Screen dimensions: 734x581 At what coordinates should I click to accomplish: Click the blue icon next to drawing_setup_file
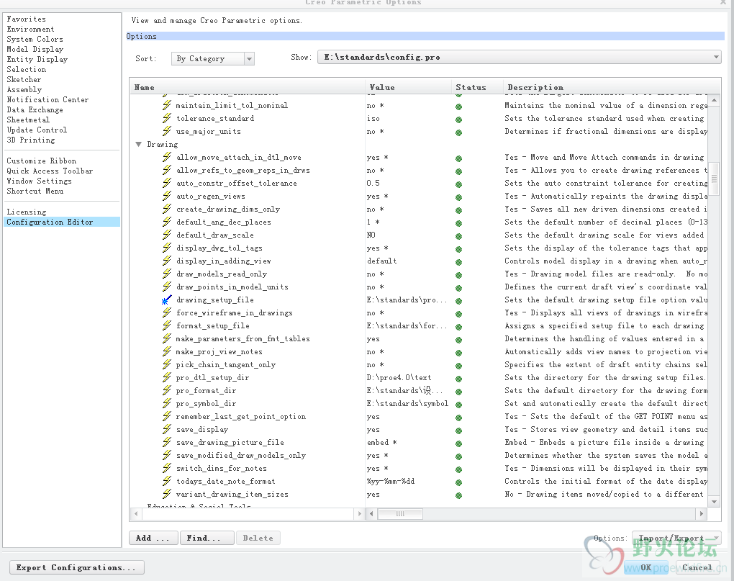[167, 300]
